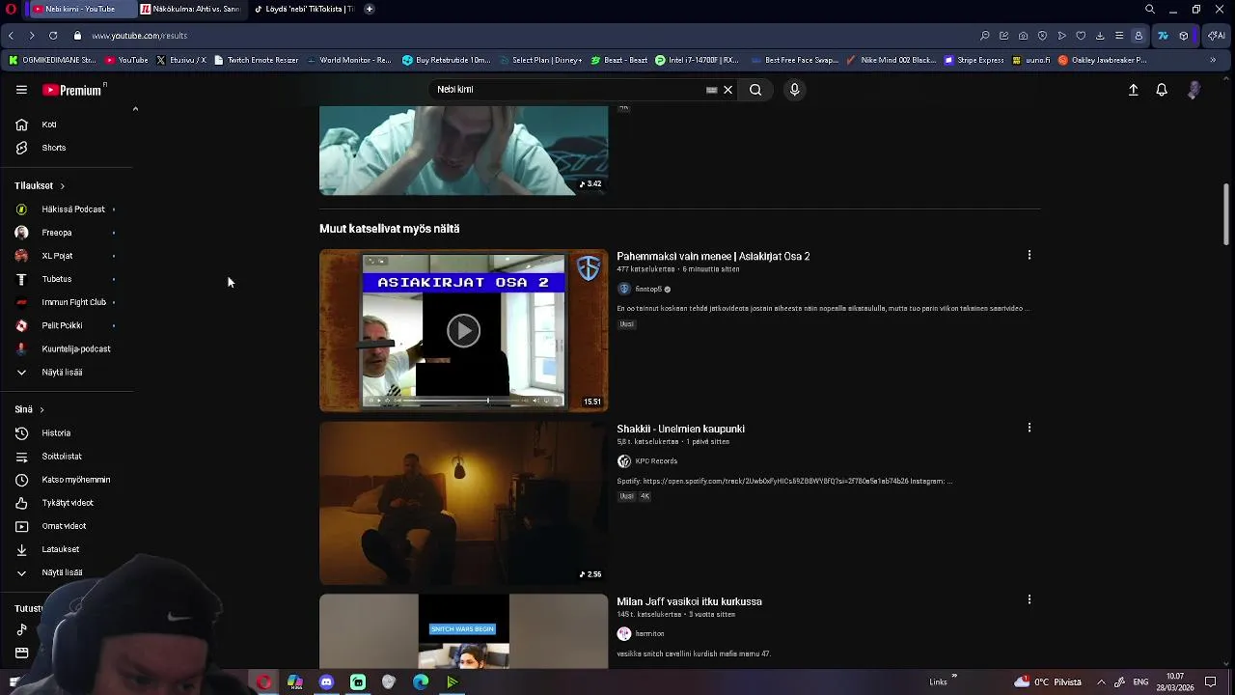
Task: Open the 0°C Pilvistä weather widget
Action: (1048, 682)
